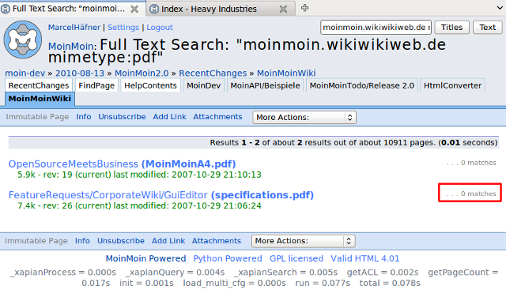
Task: Open the MoinMoin title link in heading
Action: (72, 47)
